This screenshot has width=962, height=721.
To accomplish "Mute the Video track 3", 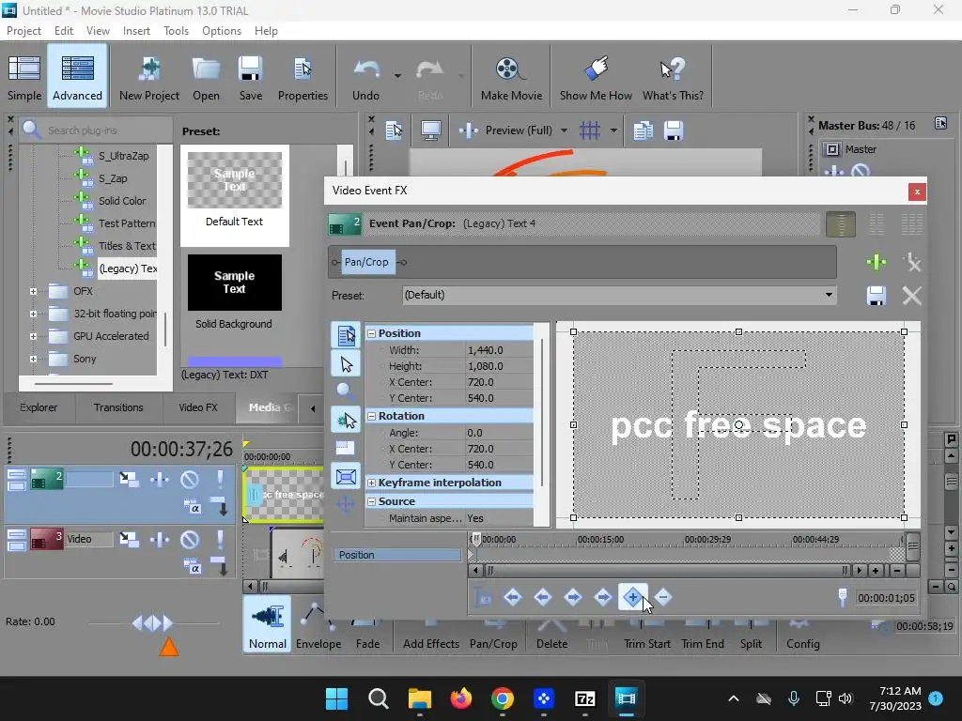I will tap(190, 539).
